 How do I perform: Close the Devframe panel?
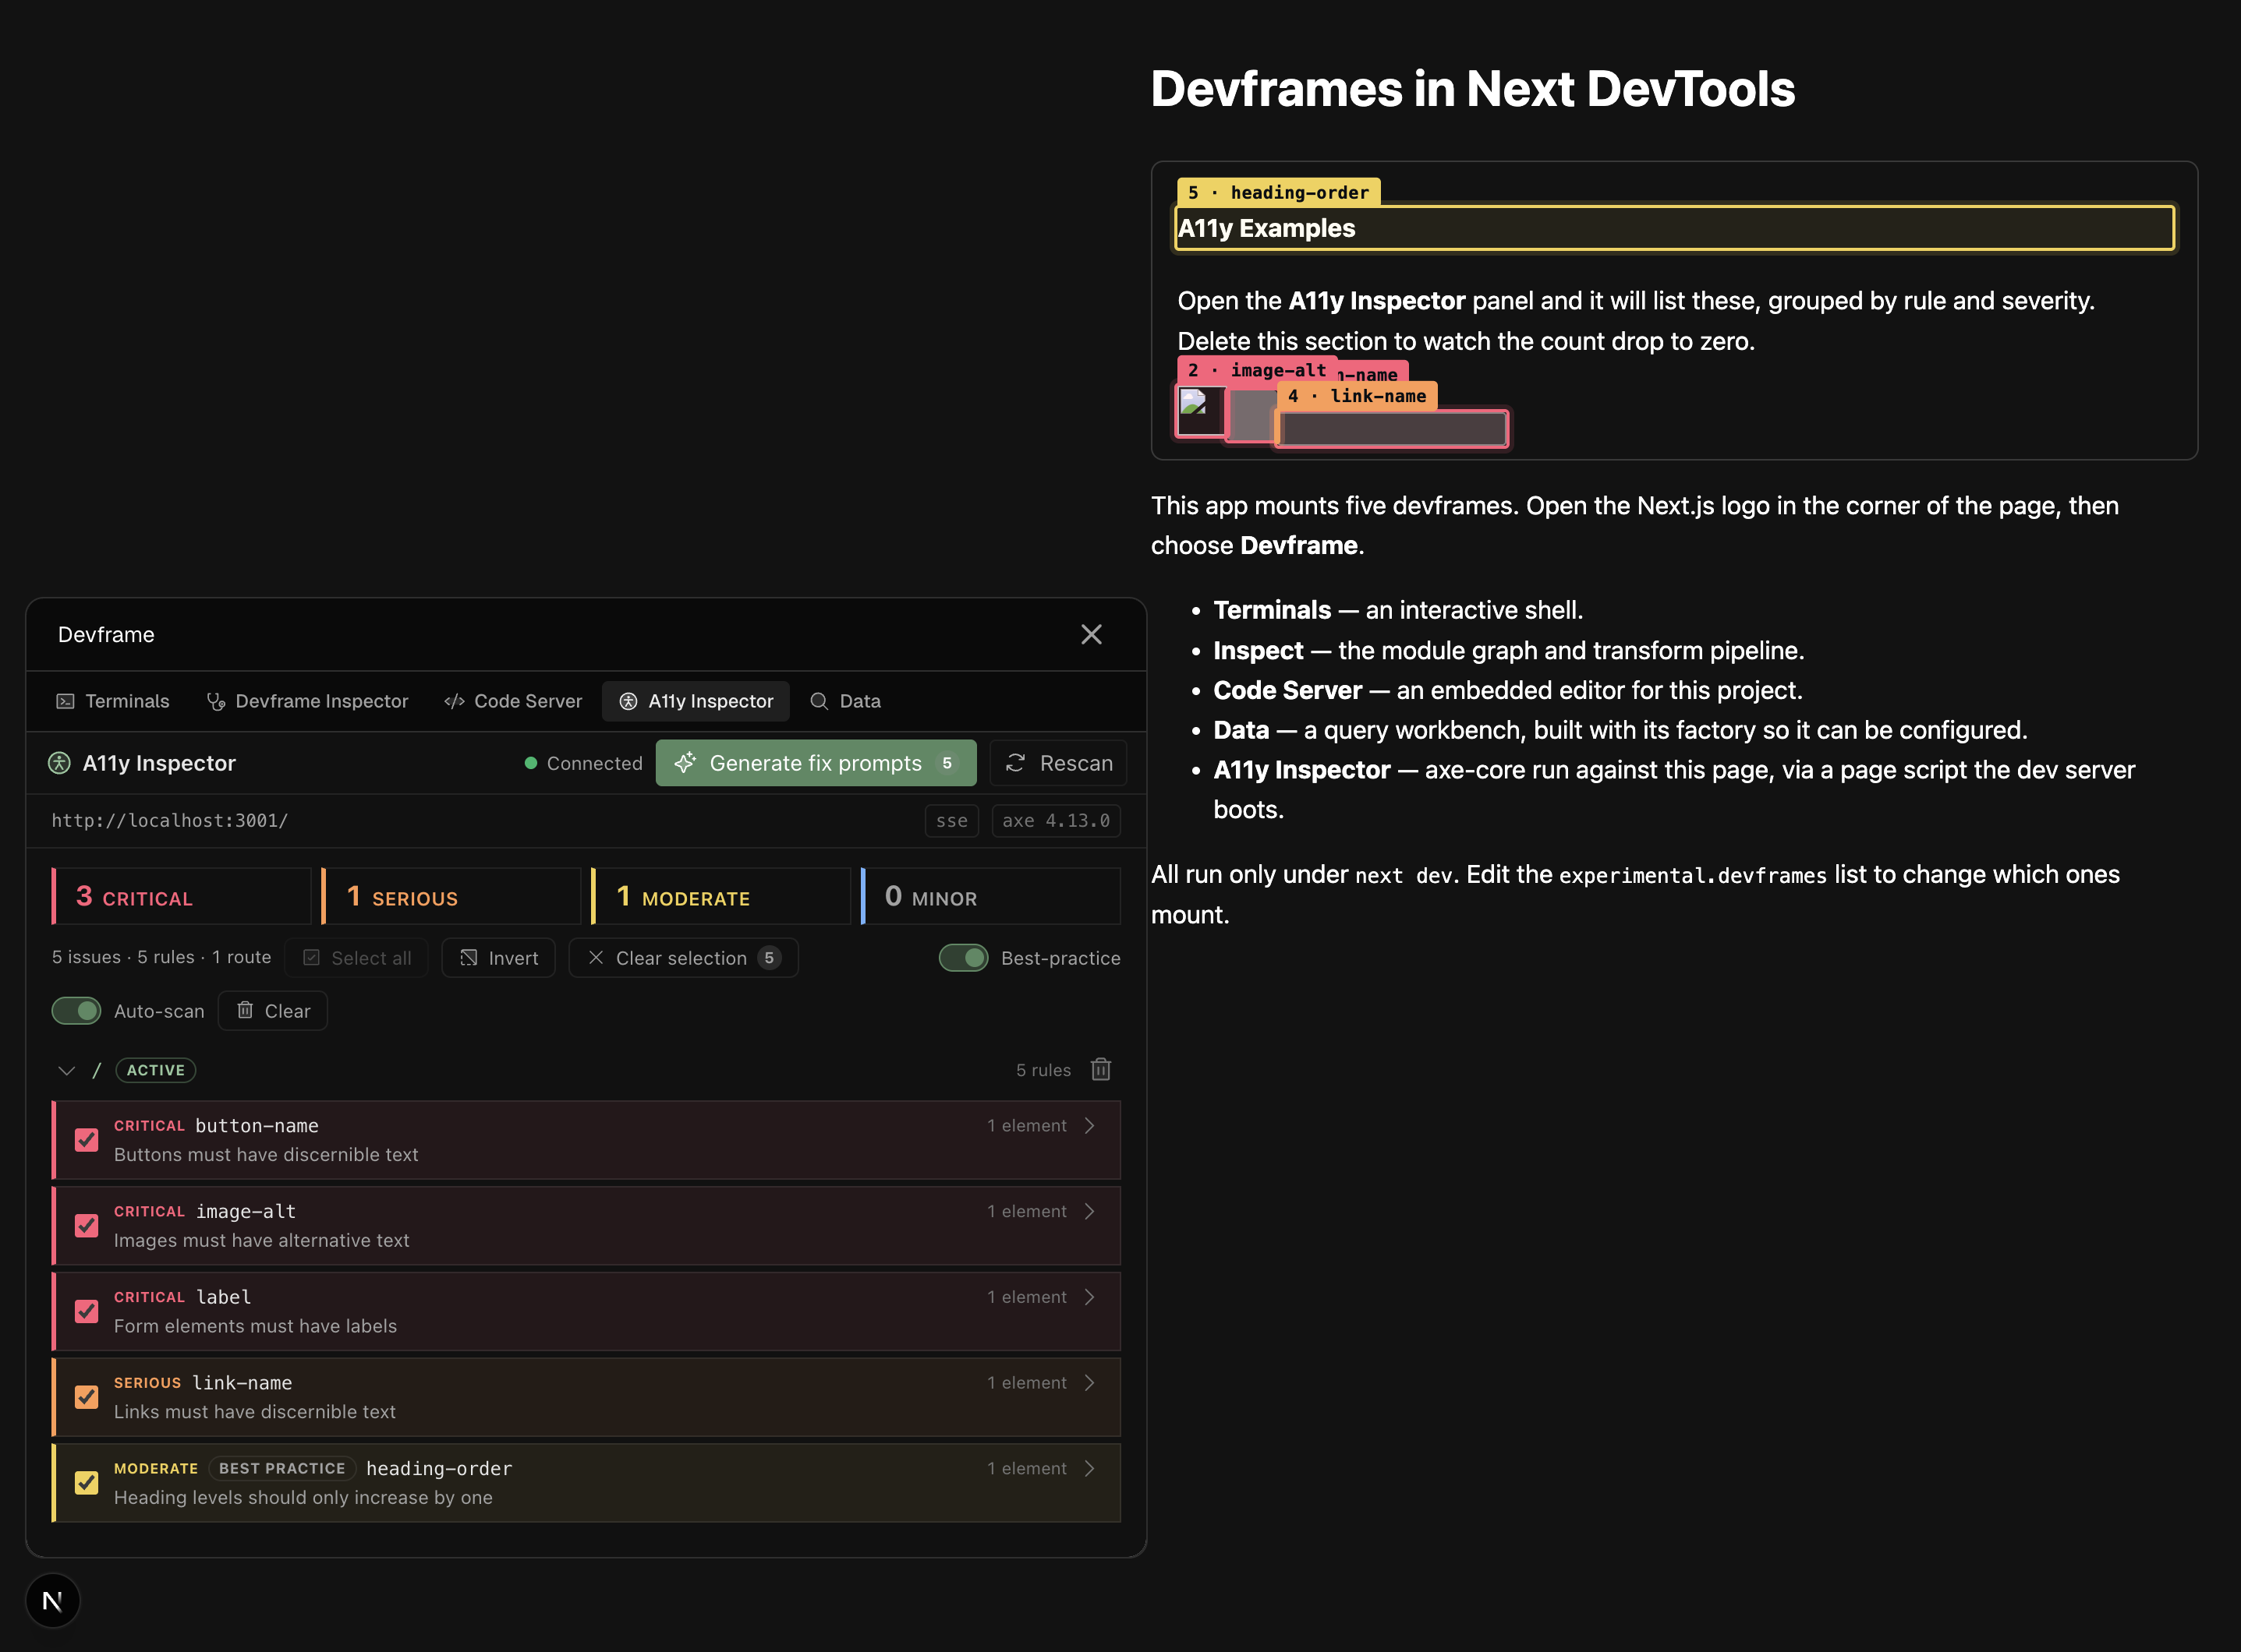(1092, 634)
